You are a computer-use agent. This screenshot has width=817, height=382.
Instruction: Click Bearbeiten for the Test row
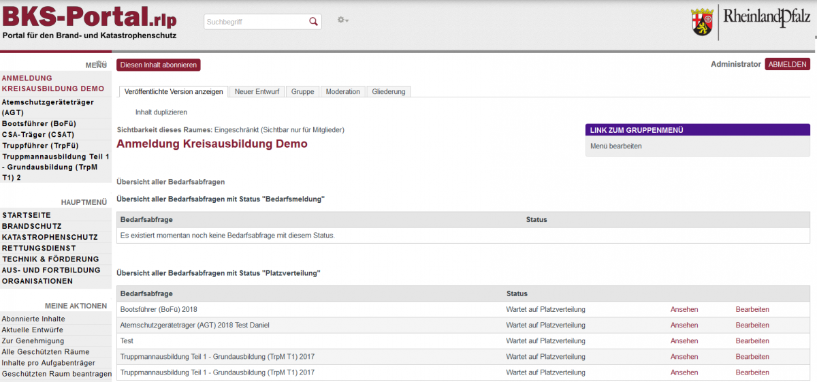point(752,341)
